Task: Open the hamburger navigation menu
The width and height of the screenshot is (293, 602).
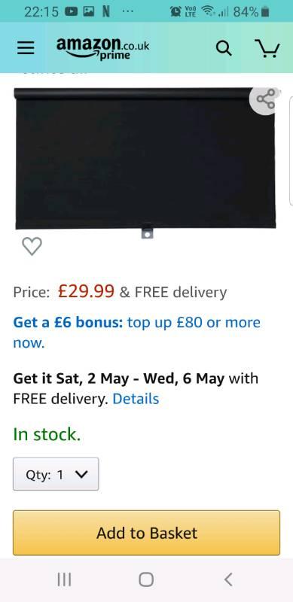Action: [26, 48]
